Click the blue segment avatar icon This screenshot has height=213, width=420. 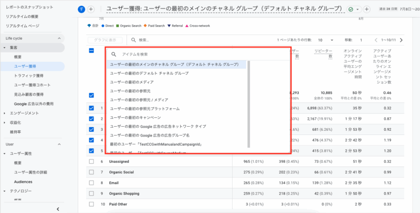pyautogui.click(x=81, y=9)
